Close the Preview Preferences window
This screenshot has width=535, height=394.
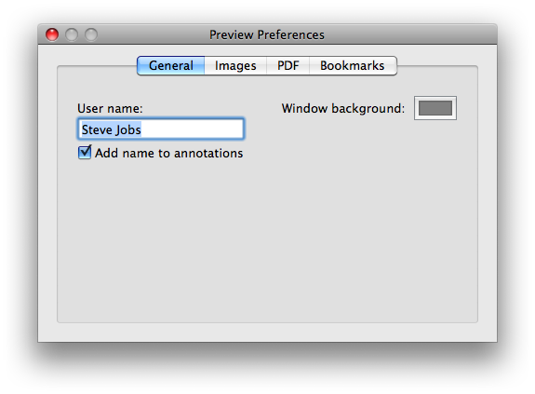[52, 34]
